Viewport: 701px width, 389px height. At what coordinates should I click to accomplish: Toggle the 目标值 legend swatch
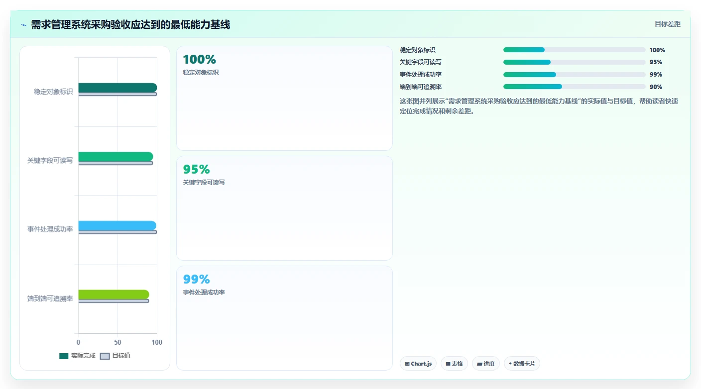[105, 356]
